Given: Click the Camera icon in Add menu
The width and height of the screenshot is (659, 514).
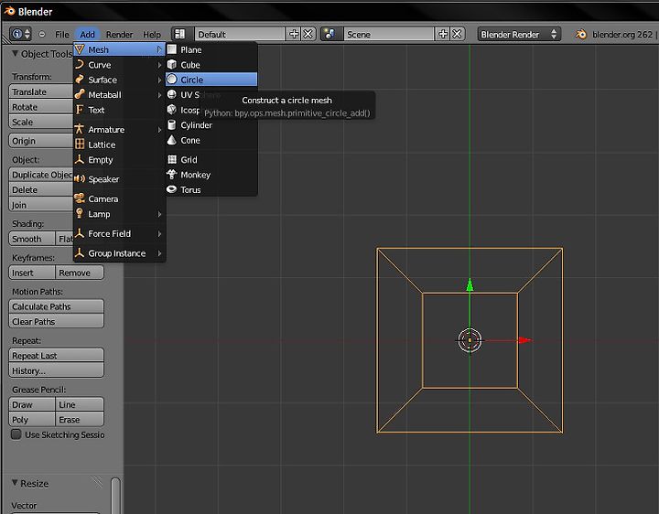Looking at the screenshot, I should click(80, 198).
